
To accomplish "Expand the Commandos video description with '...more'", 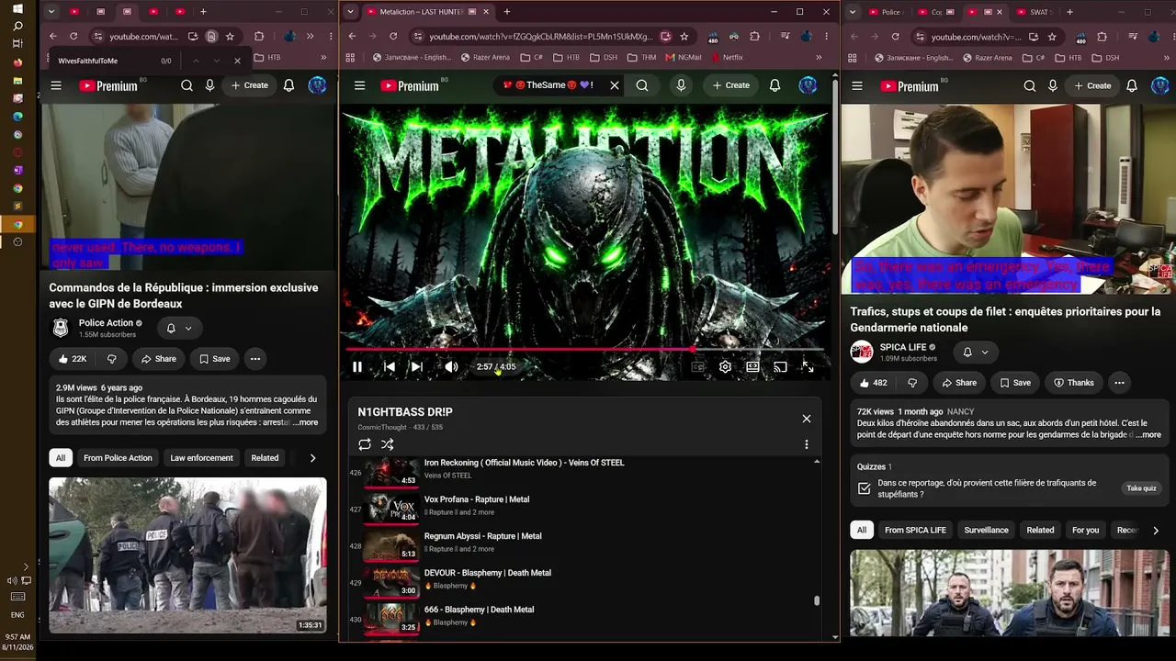I will coord(306,422).
